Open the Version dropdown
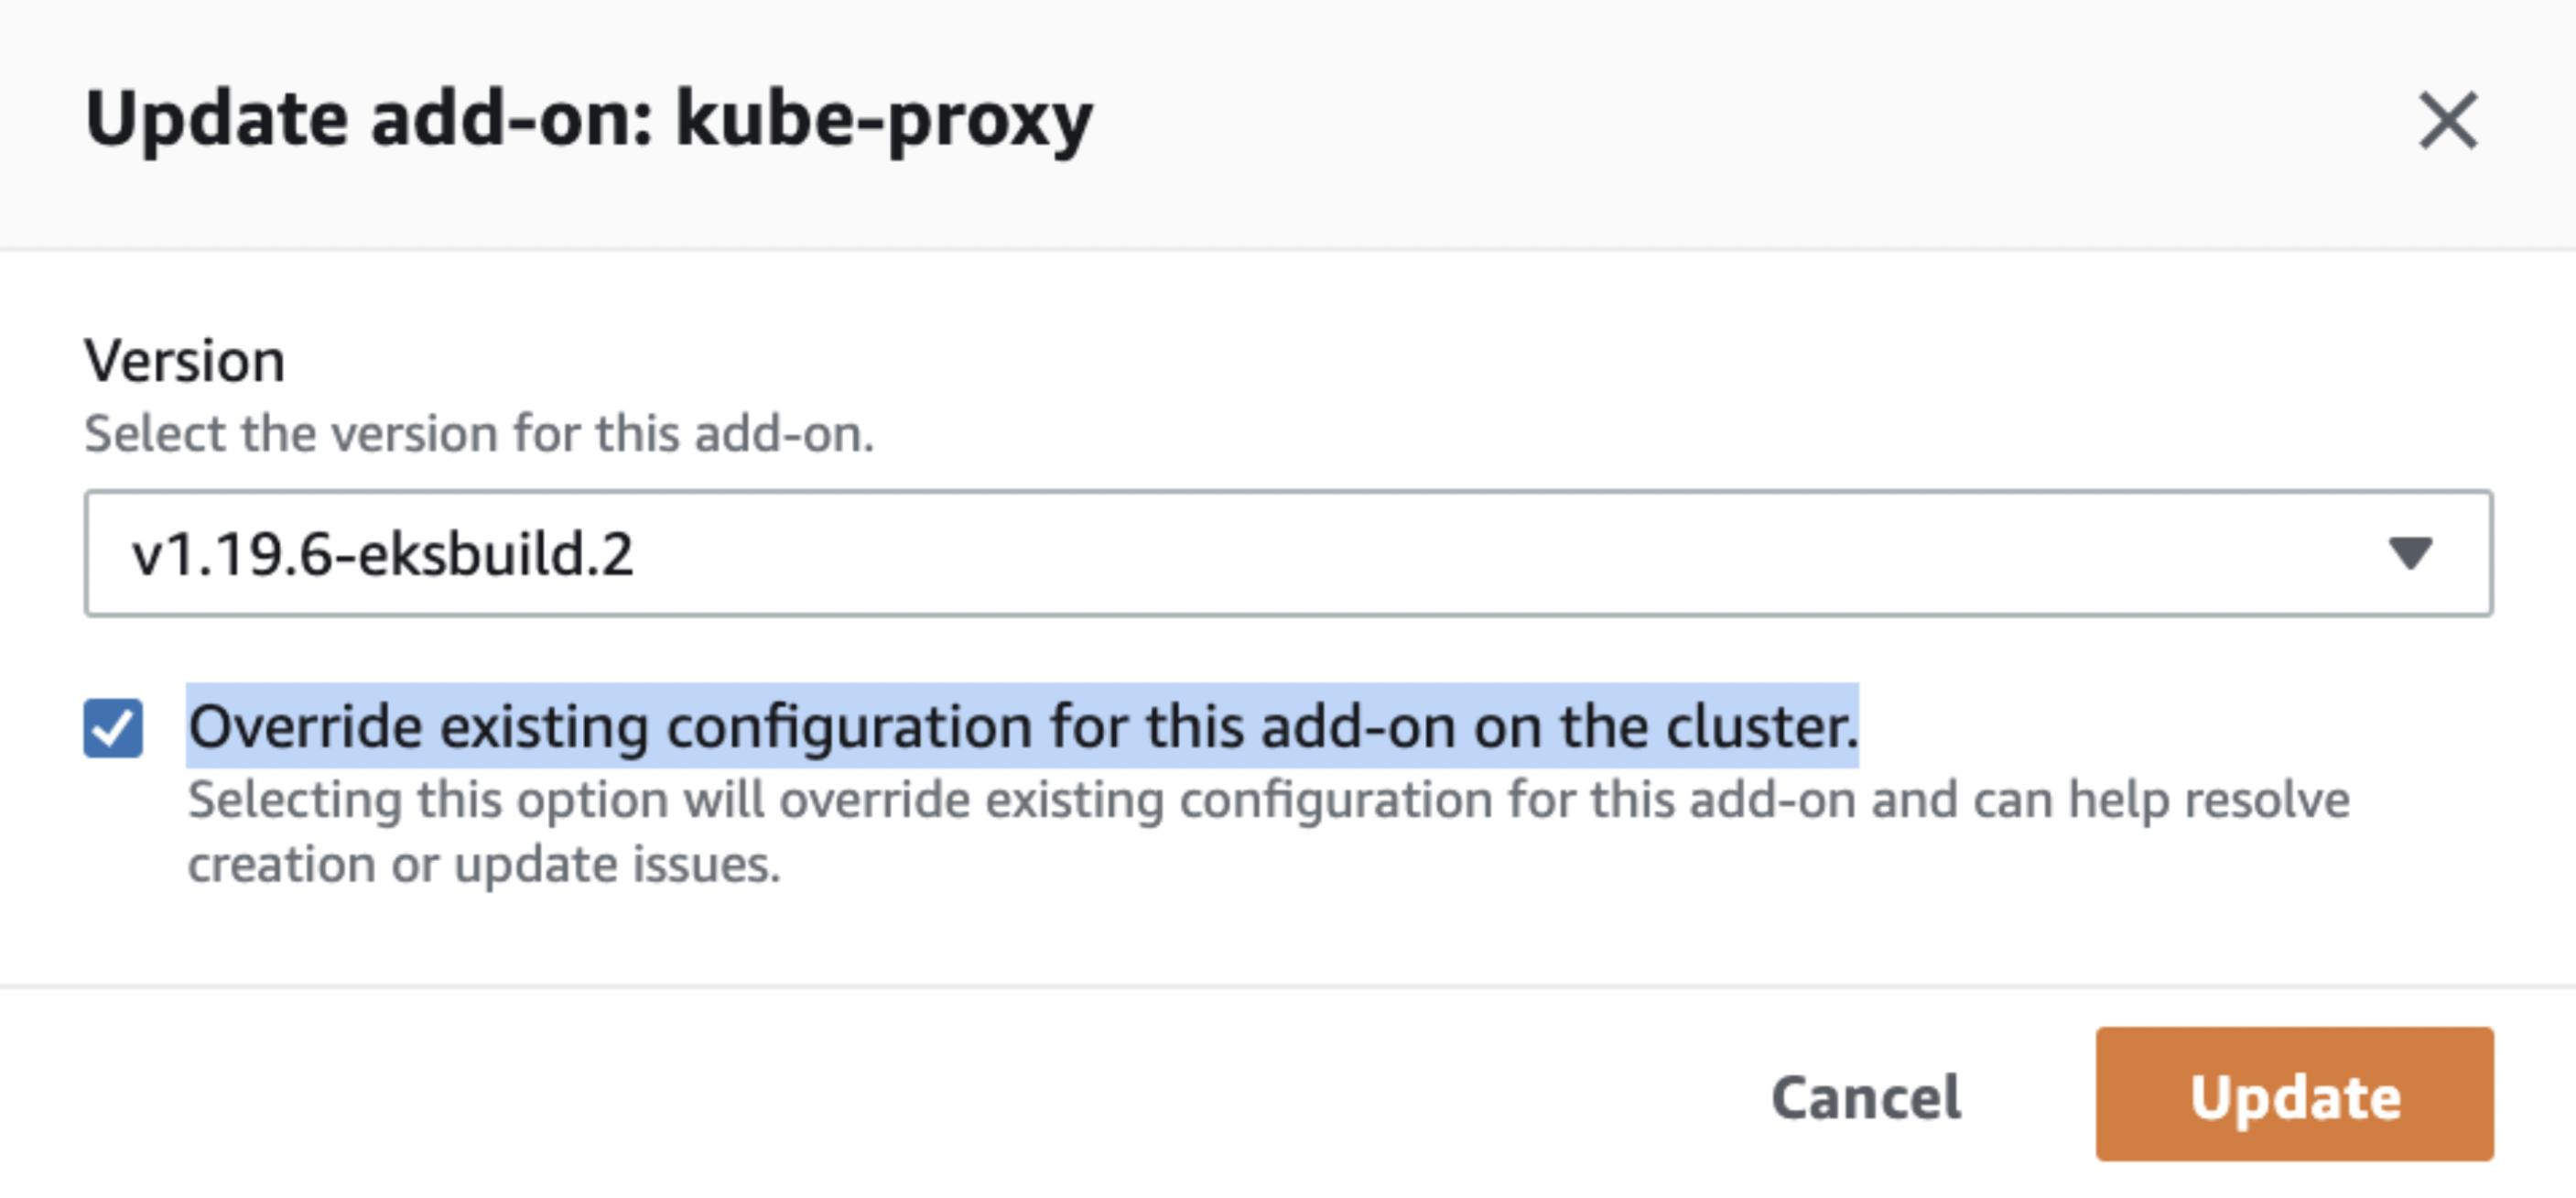 pos(1288,553)
